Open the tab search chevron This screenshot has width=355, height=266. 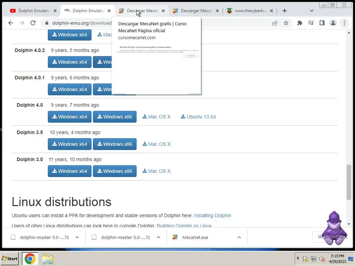[312, 11]
